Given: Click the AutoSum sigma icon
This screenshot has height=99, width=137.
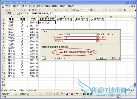Looking at the screenshot, I should pos(59,10).
